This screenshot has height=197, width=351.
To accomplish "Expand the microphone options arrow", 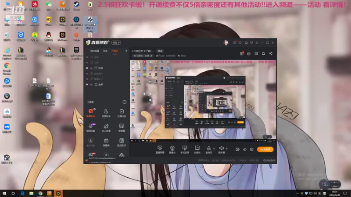I will tap(214, 148).
